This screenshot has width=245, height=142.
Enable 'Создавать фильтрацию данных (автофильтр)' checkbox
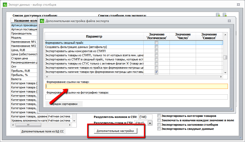click(x=156, y=47)
